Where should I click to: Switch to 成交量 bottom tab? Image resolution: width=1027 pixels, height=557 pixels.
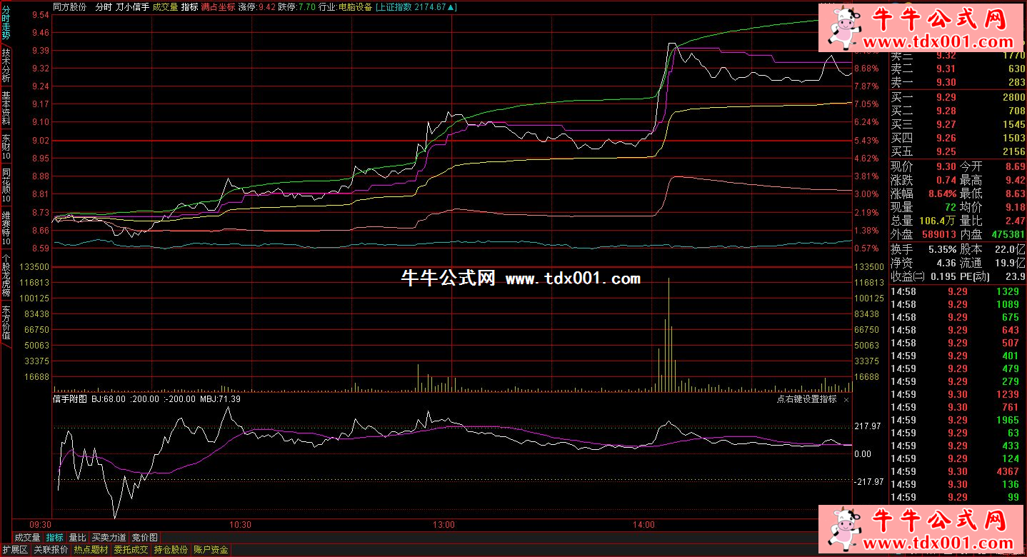tap(27, 537)
